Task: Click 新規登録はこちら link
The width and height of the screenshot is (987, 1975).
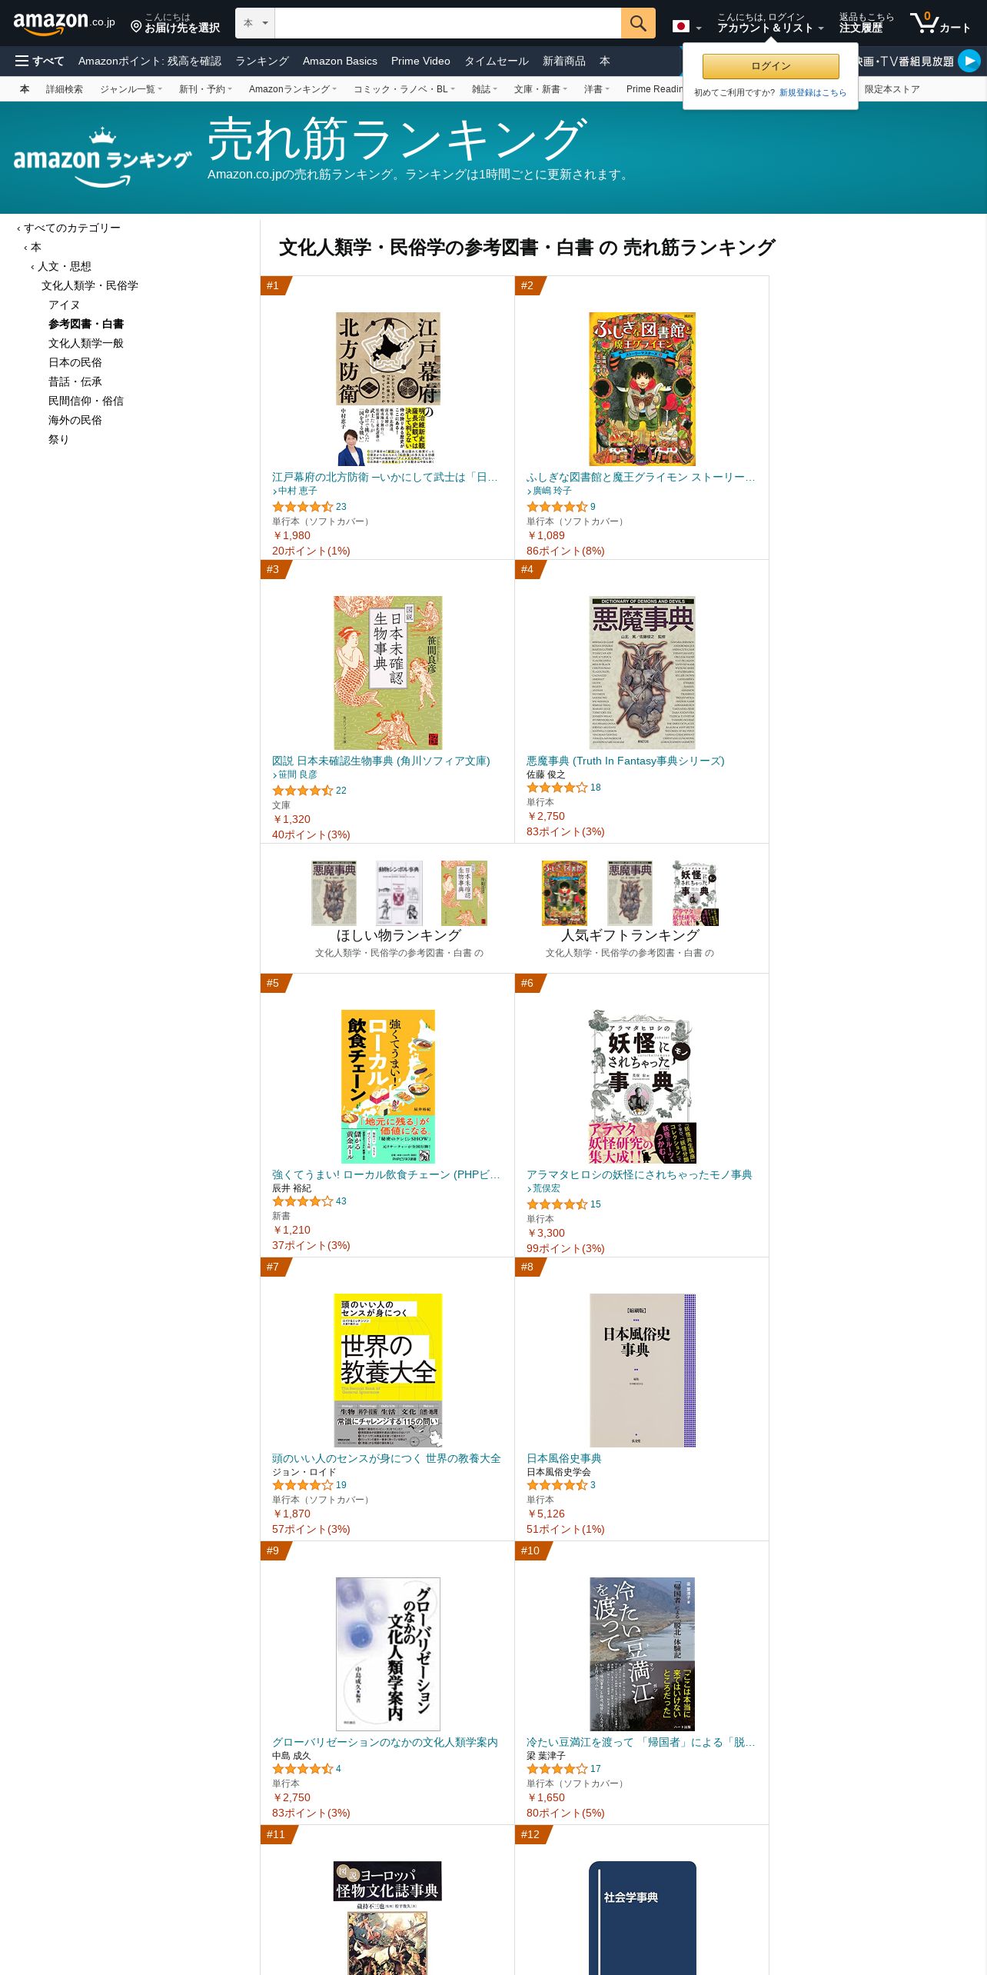Action: (813, 92)
